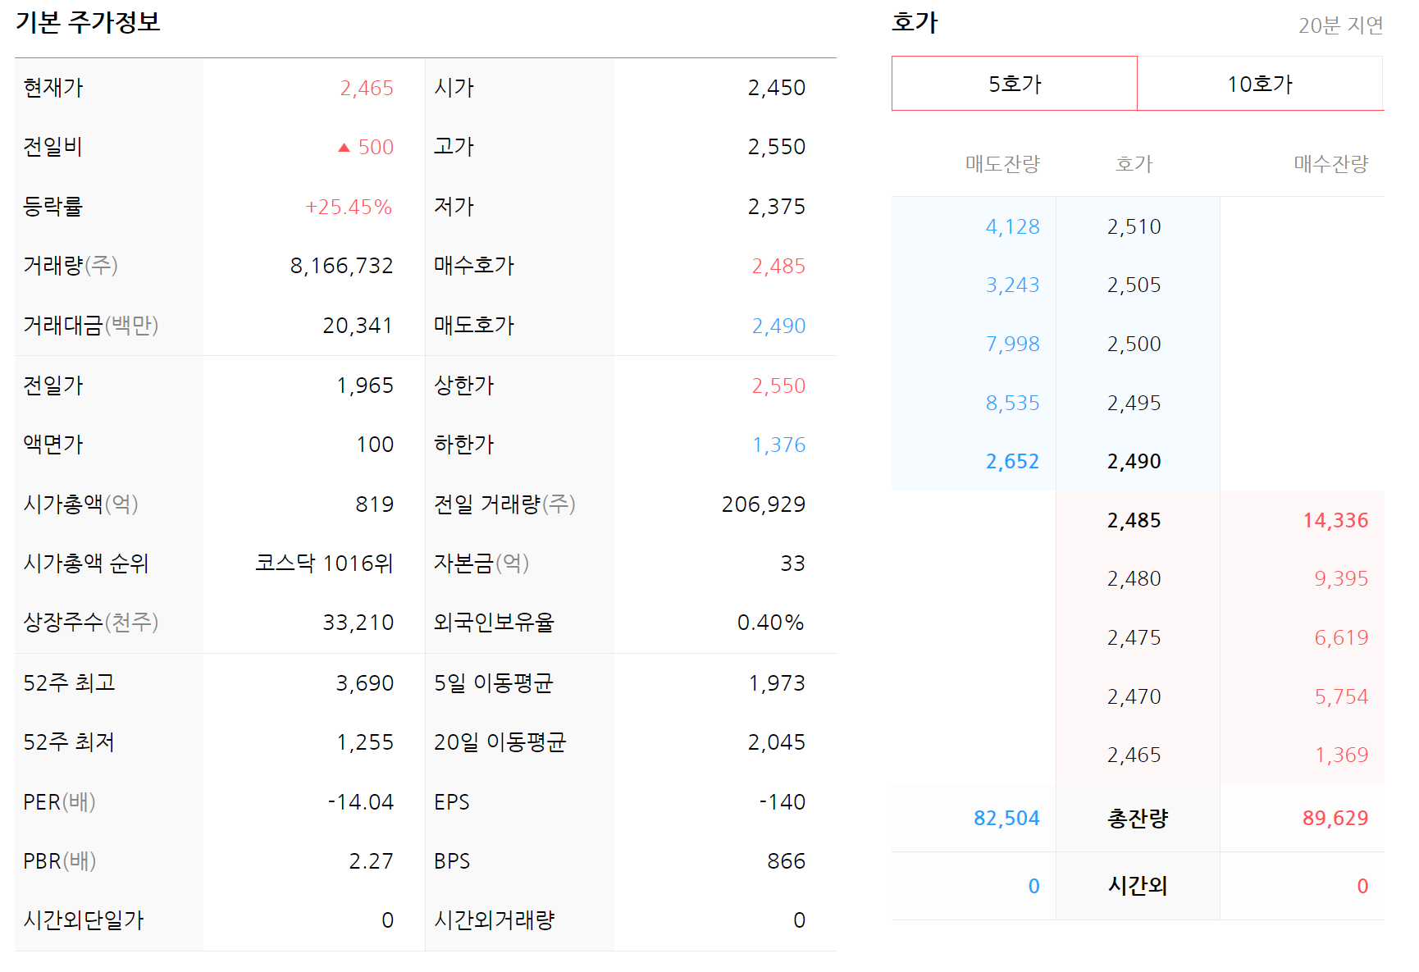Click ask quantity 4,128

click(1012, 227)
